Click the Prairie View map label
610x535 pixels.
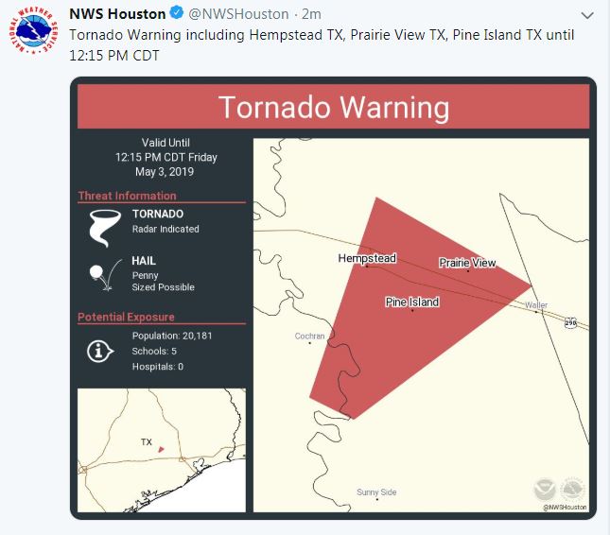click(467, 263)
